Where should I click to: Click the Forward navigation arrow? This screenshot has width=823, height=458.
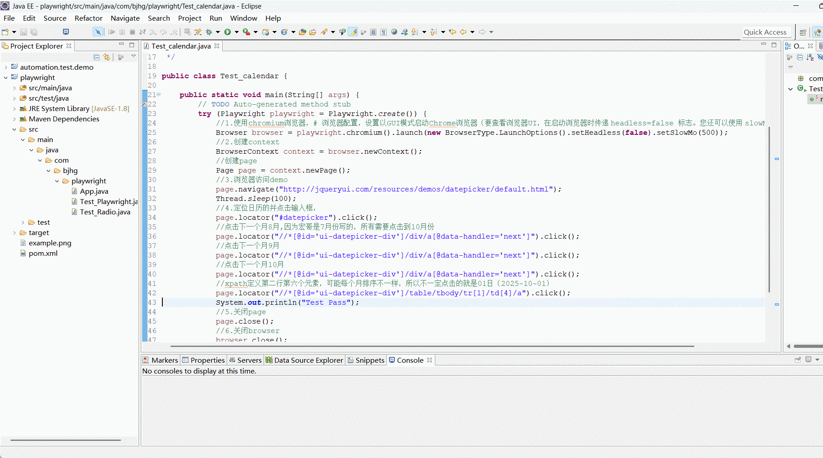pos(482,32)
